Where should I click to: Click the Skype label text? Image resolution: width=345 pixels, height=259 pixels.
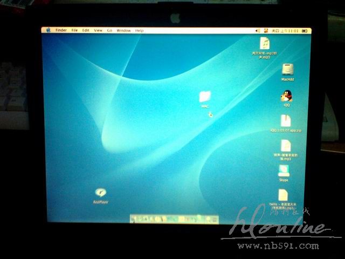pyautogui.click(x=284, y=180)
